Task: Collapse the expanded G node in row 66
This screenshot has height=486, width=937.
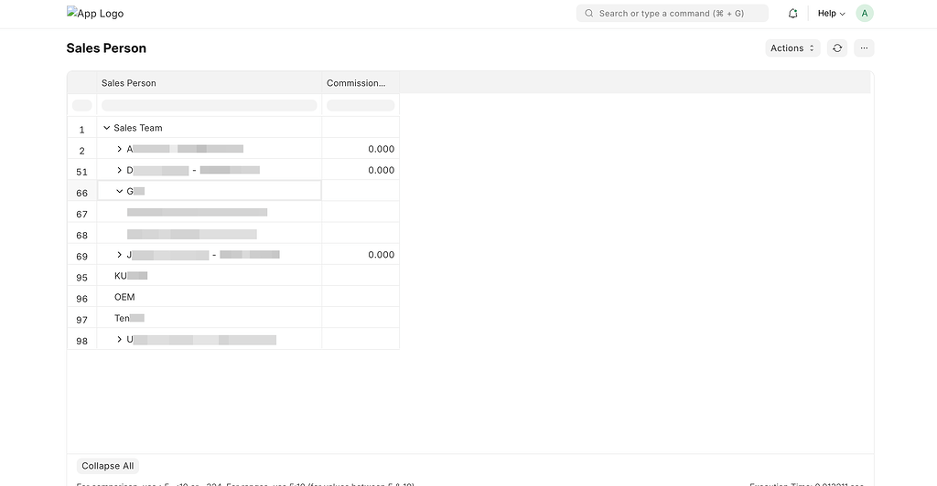Action: click(x=120, y=191)
